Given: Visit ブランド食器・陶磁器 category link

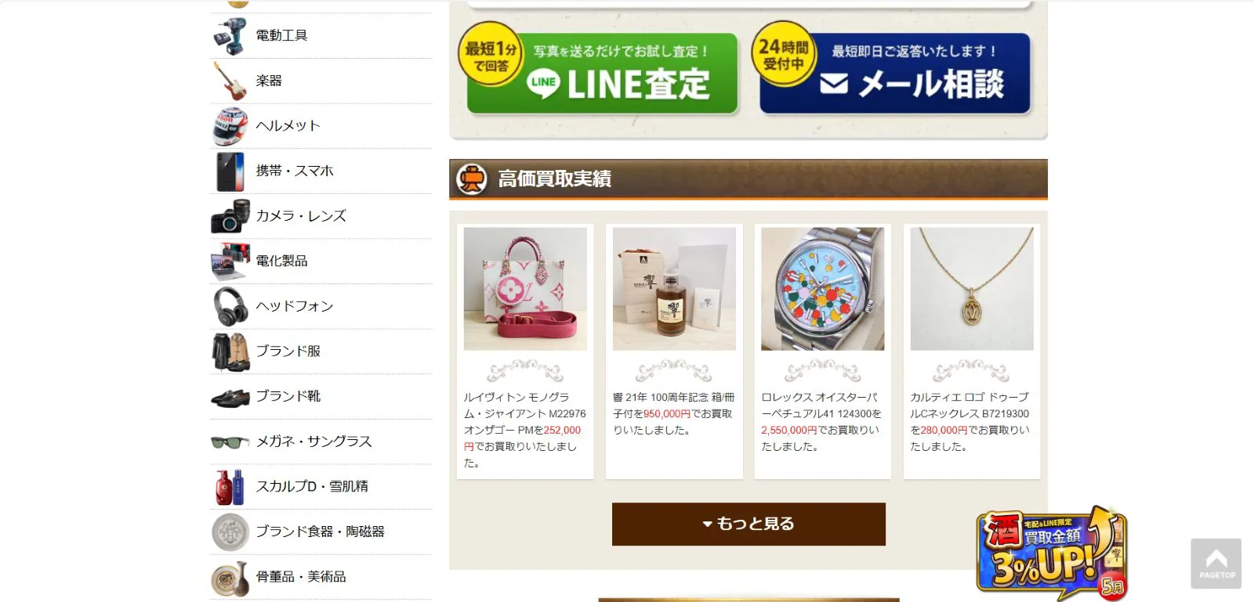Looking at the screenshot, I should pyautogui.click(x=321, y=532).
